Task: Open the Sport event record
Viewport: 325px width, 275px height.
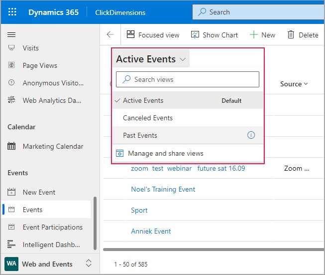Action: click(139, 210)
